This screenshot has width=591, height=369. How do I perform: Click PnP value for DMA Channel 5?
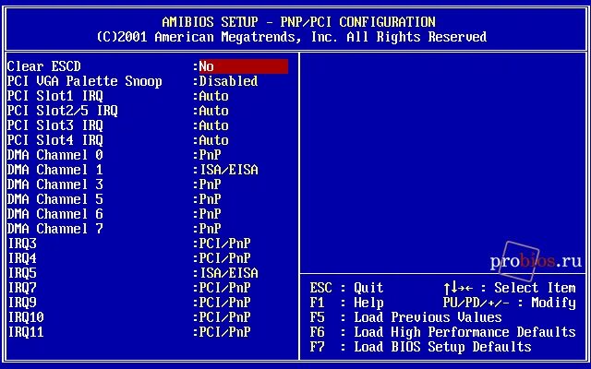pyautogui.click(x=210, y=199)
